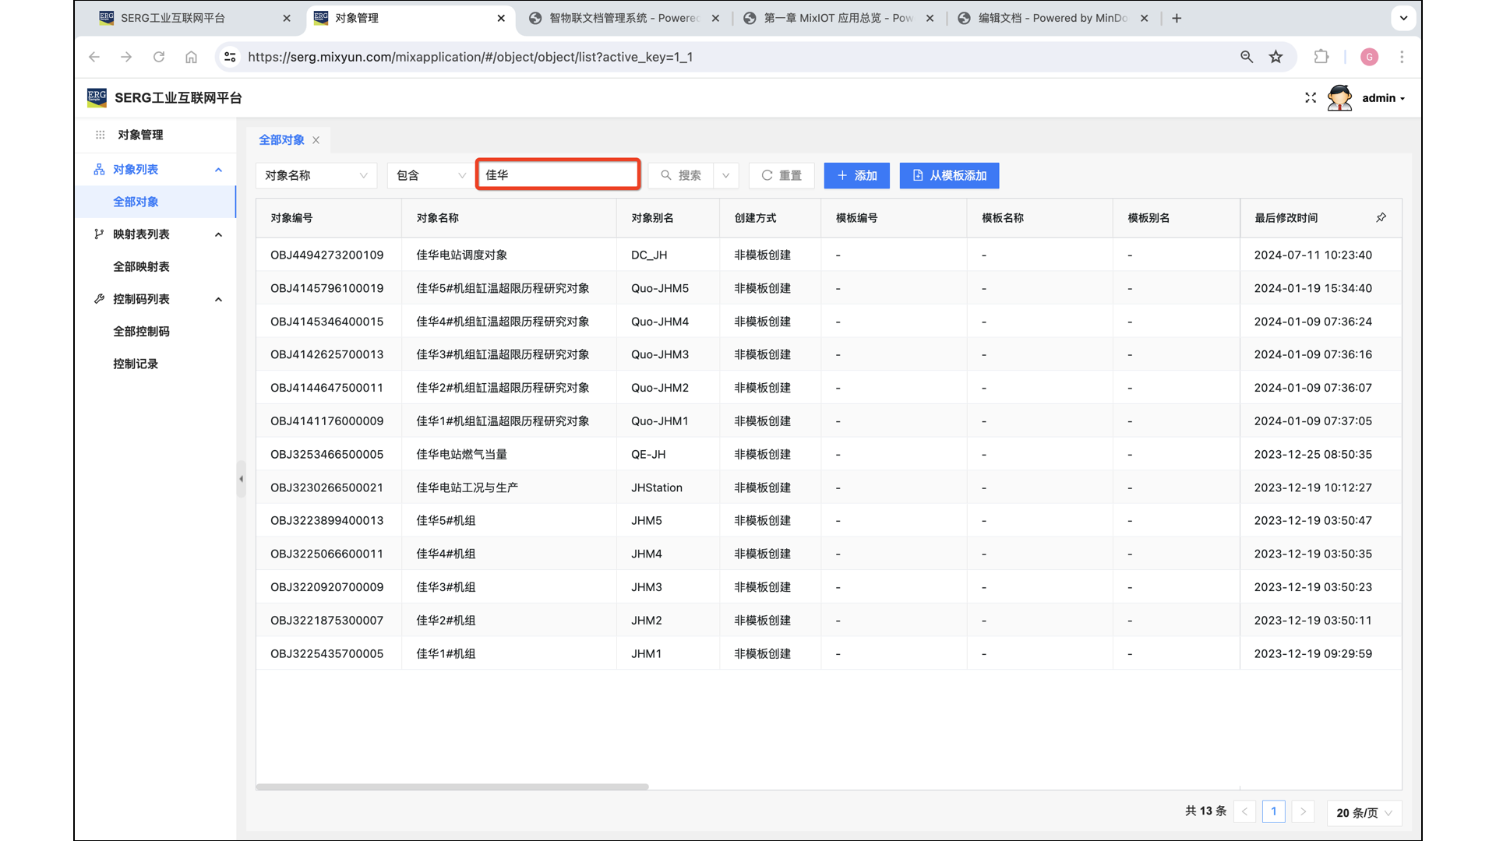Open 全部映射表 in sidebar
The width and height of the screenshot is (1496, 841).
tap(141, 266)
